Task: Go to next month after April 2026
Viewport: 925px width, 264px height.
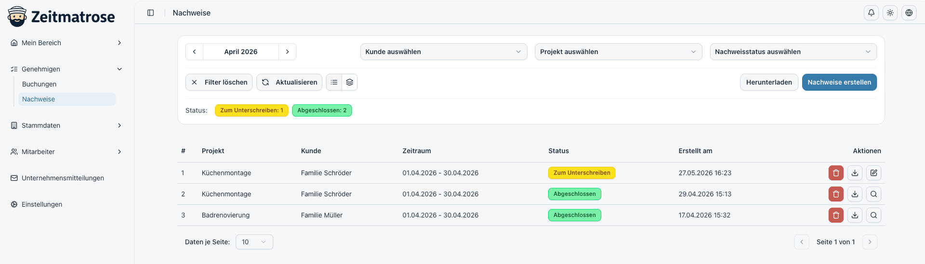Action: [287, 51]
